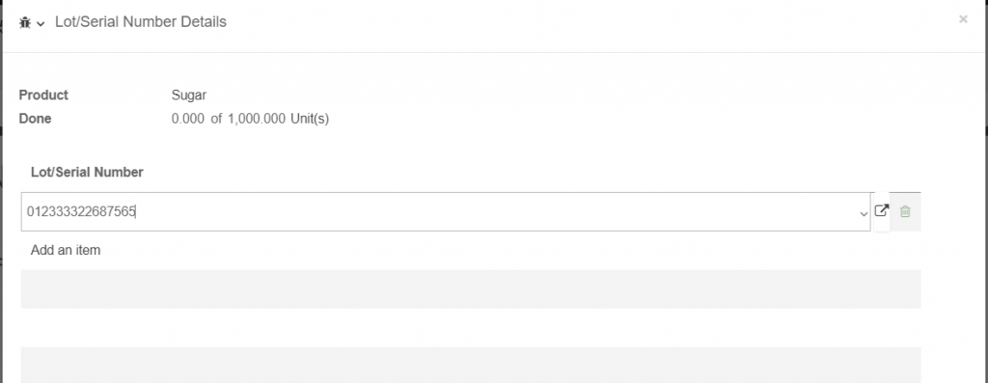Image resolution: width=988 pixels, height=383 pixels.
Task: Close the Lot/Serial Number Details dialog
Action: click(963, 19)
